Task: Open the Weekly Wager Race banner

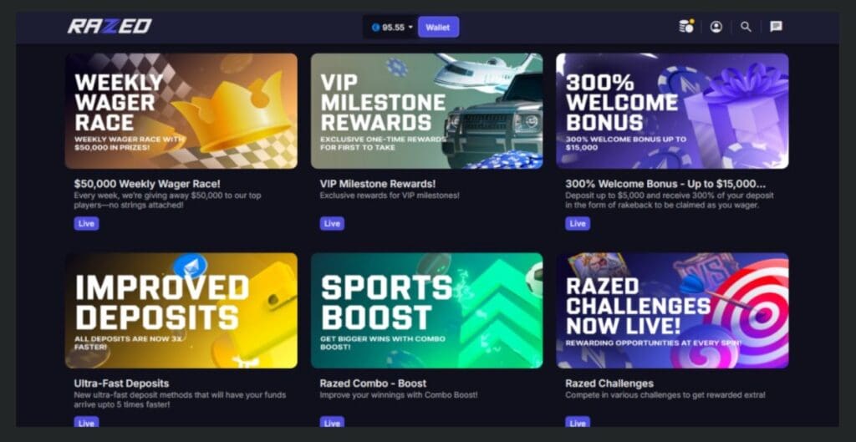Action: (x=181, y=111)
